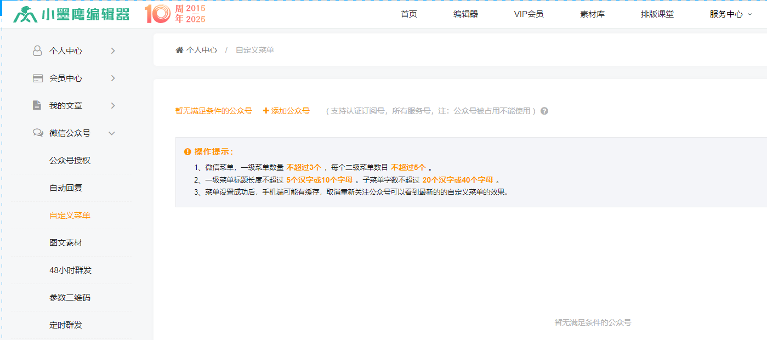Viewport: 767px width, 340px height.
Task: Expand the 会员中心 sidebar chevron
Action: (x=113, y=78)
